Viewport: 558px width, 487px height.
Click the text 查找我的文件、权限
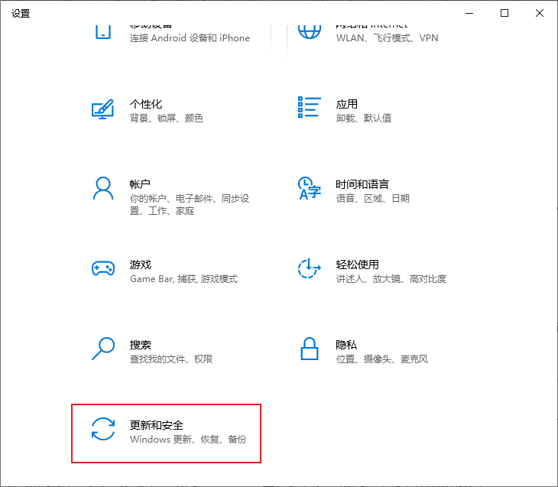pyautogui.click(x=171, y=359)
